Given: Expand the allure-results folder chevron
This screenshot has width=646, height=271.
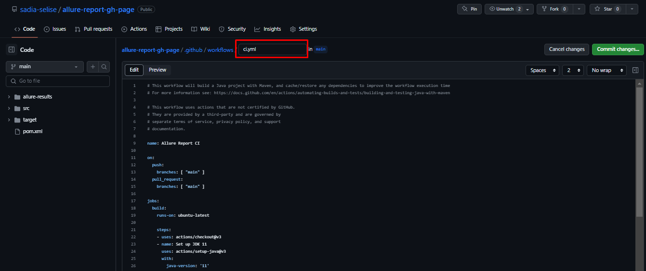Looking at the screenshot, I should click(x=9, y=97).
